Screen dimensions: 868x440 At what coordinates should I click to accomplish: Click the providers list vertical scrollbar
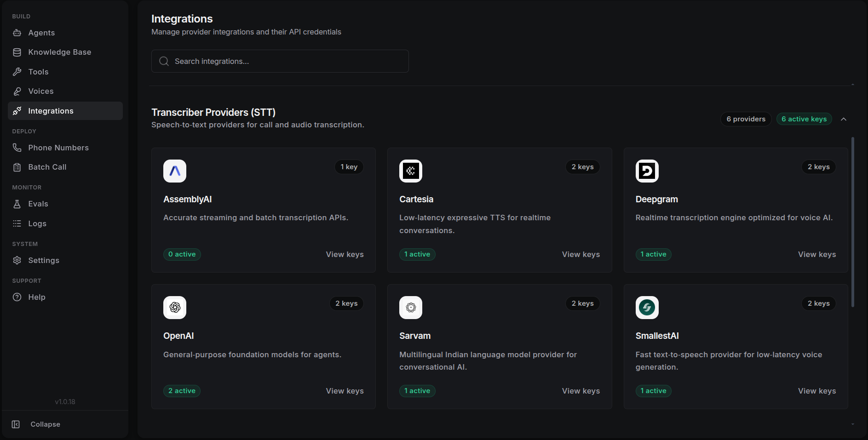[x=853, y=222]
